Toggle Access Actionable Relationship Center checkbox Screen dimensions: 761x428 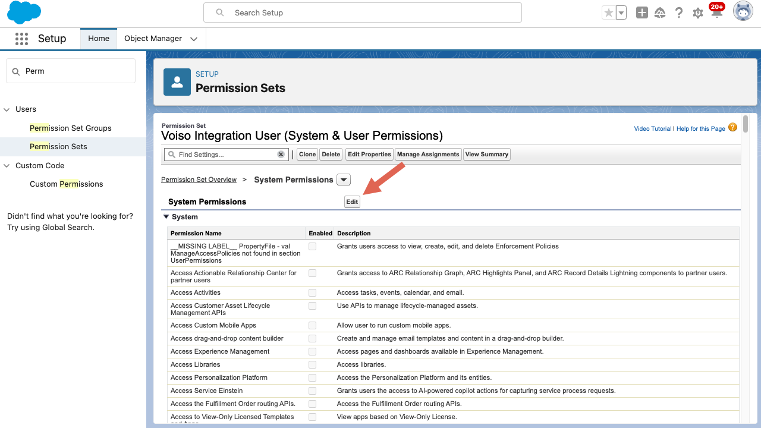coord(312,273)
